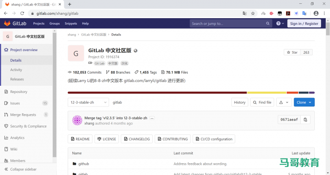Select Activity in project sidebar
Viewport: 330px width, 175px height.
click(16, 70)
